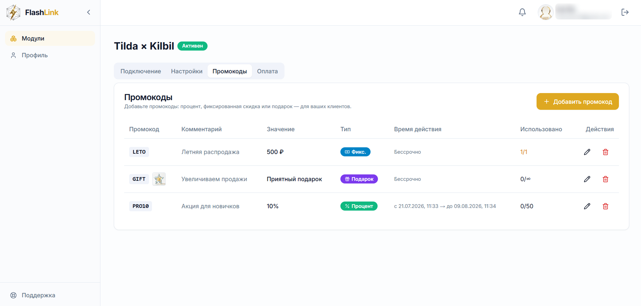Click the Время действия column header

point(418,129)
